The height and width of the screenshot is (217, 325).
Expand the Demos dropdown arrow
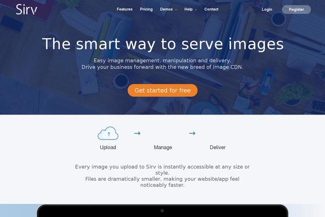(x=176, y=10)
